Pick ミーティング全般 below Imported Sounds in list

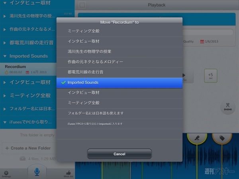coord(119,103)
